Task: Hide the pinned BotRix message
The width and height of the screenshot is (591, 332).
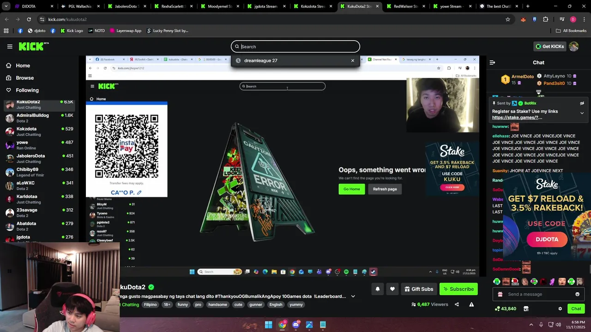Action: (582, 103)
